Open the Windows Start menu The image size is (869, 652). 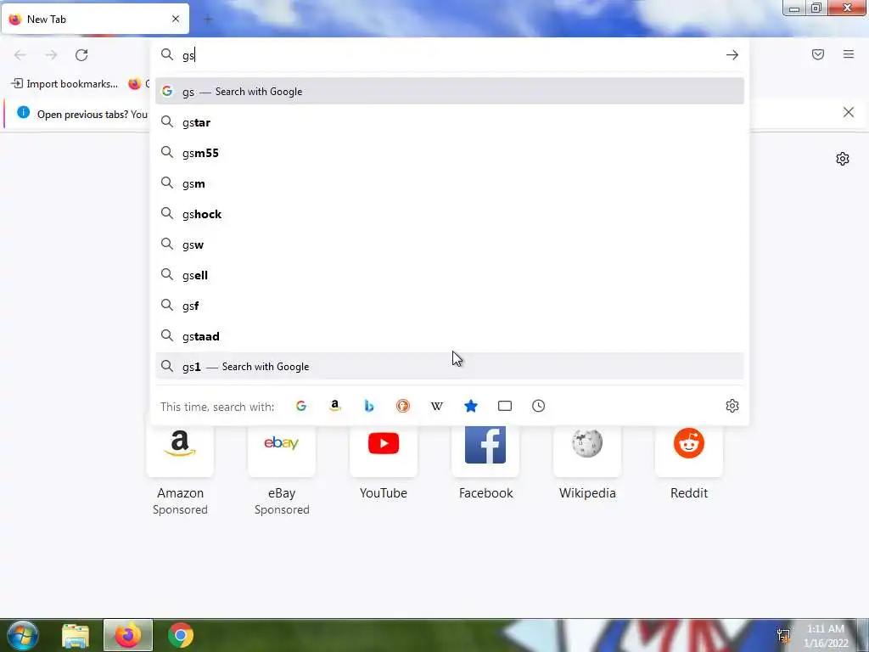(23, 635)
